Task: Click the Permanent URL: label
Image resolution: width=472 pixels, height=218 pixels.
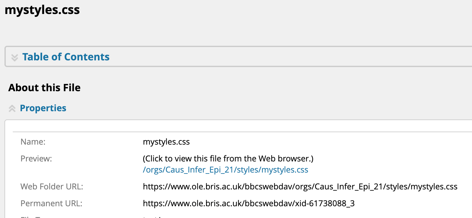Action: click(x=51, y=203)
